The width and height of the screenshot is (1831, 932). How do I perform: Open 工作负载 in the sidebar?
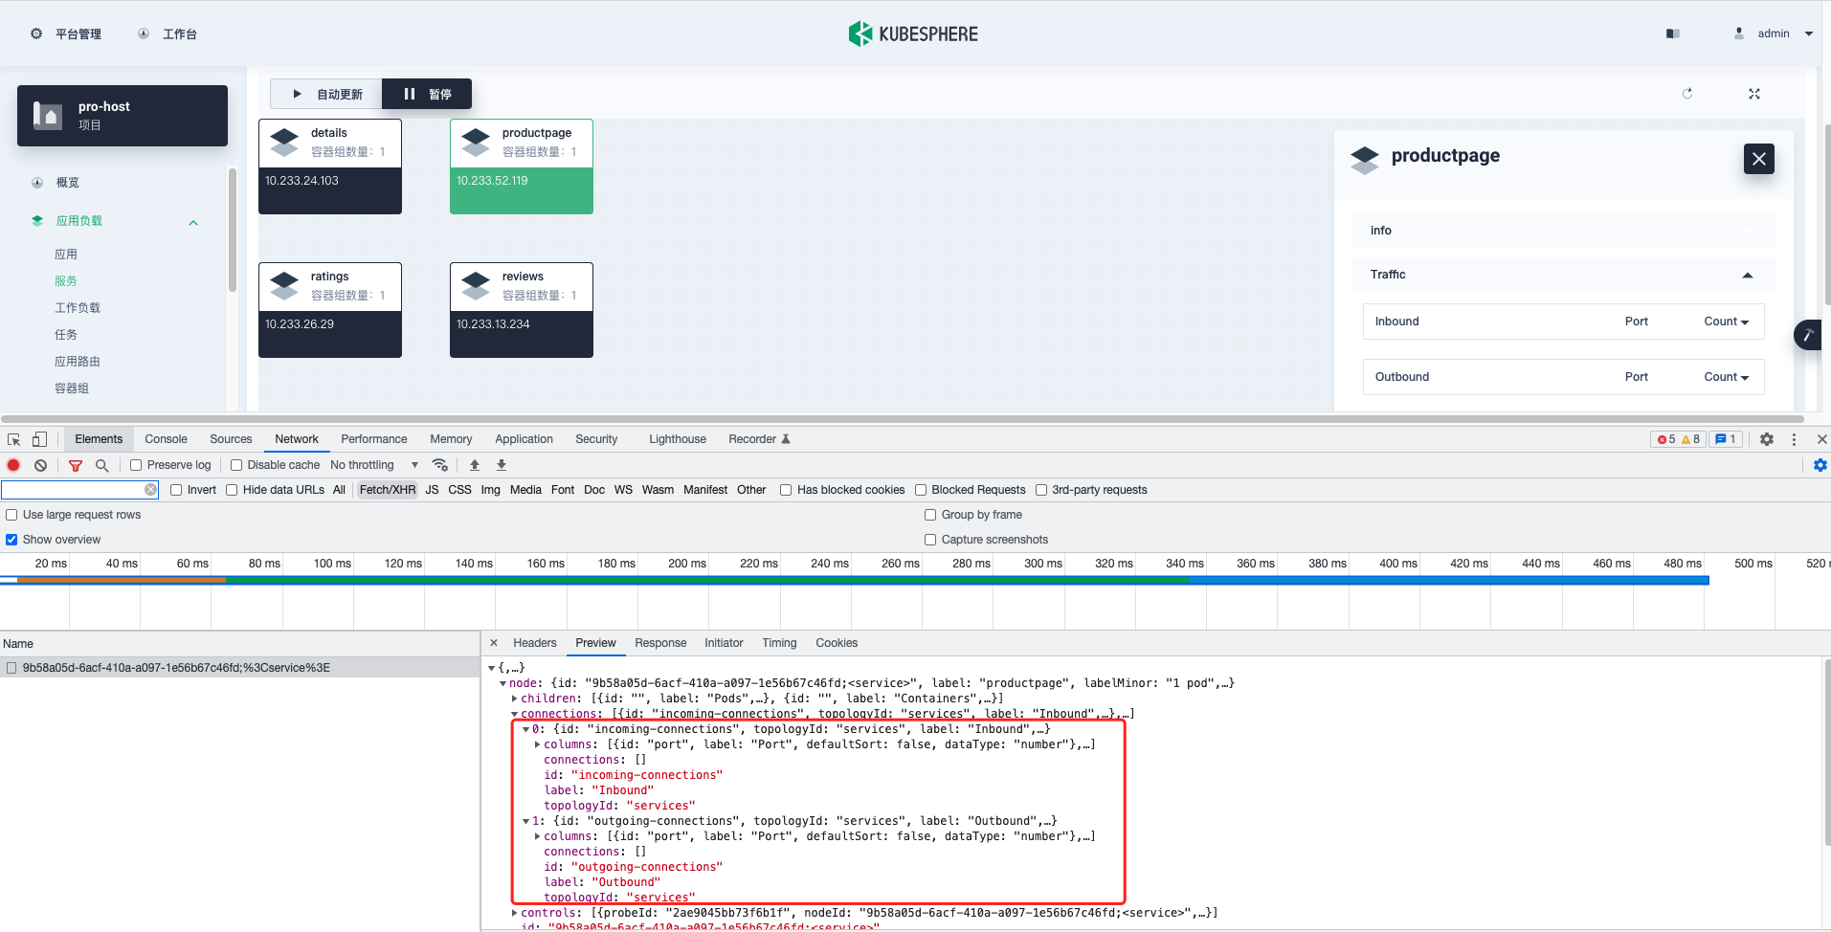(78, 308)
